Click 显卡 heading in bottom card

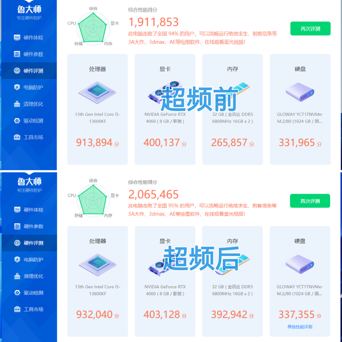coord(165,241)
